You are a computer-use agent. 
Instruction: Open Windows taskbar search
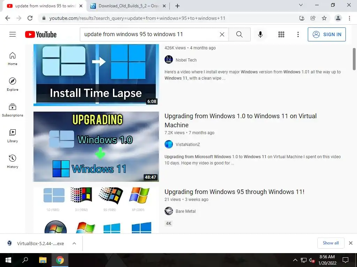click(x=25, y=260)
